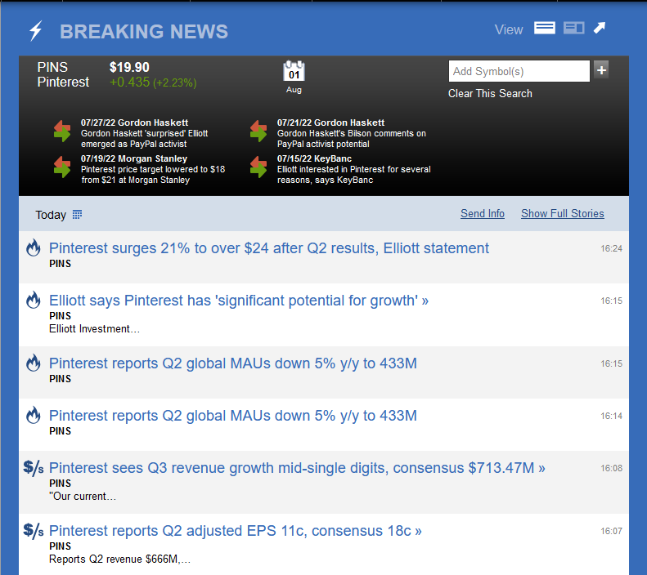The height and width of the screenshot is (575, 647).
Task: Open Elliott interested in Pinterest KeyBanc note
Action: pyautogui.click(x=353, y=175)
